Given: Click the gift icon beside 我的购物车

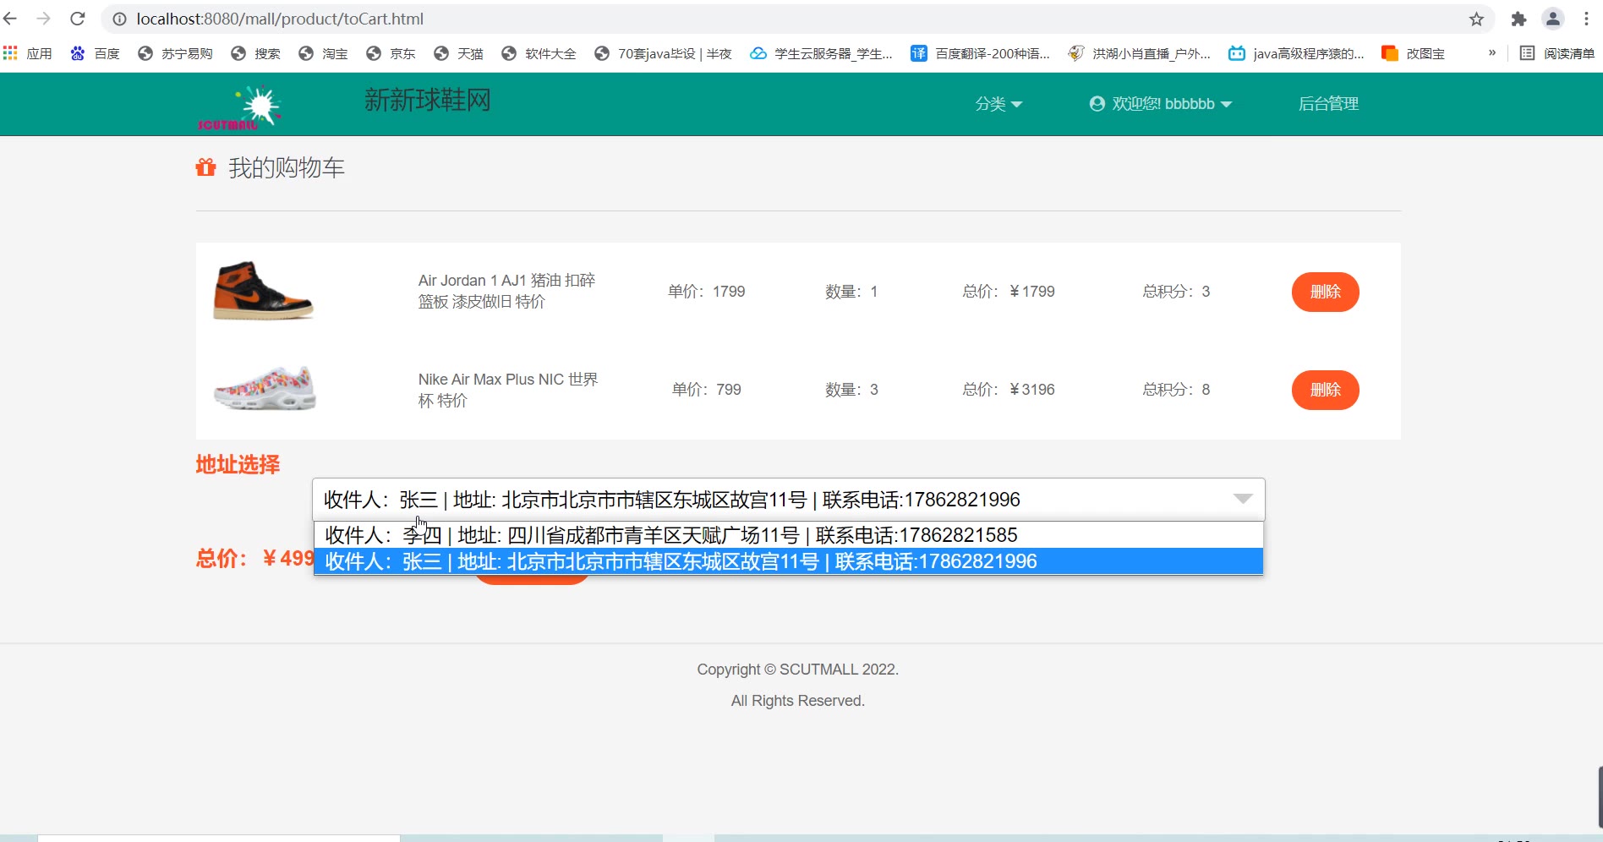Looking at the screenshot, I should [205, 167].
